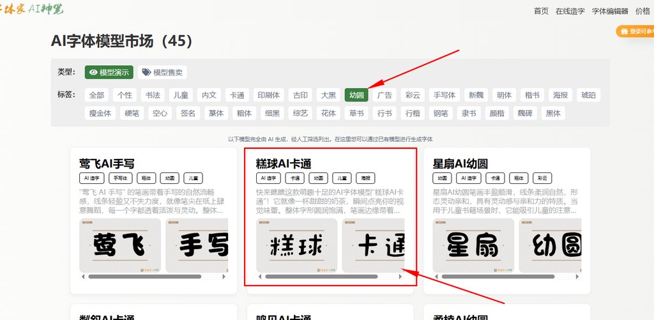Click left scroll arrow on 糕球AI卡通 previews

(x=260, y=277)
